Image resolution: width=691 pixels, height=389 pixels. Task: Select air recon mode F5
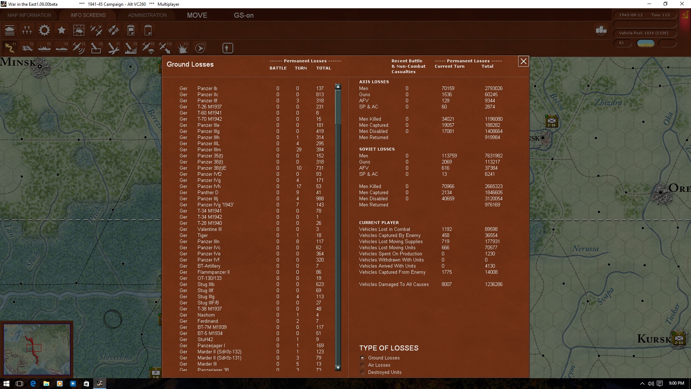[78, 48]
